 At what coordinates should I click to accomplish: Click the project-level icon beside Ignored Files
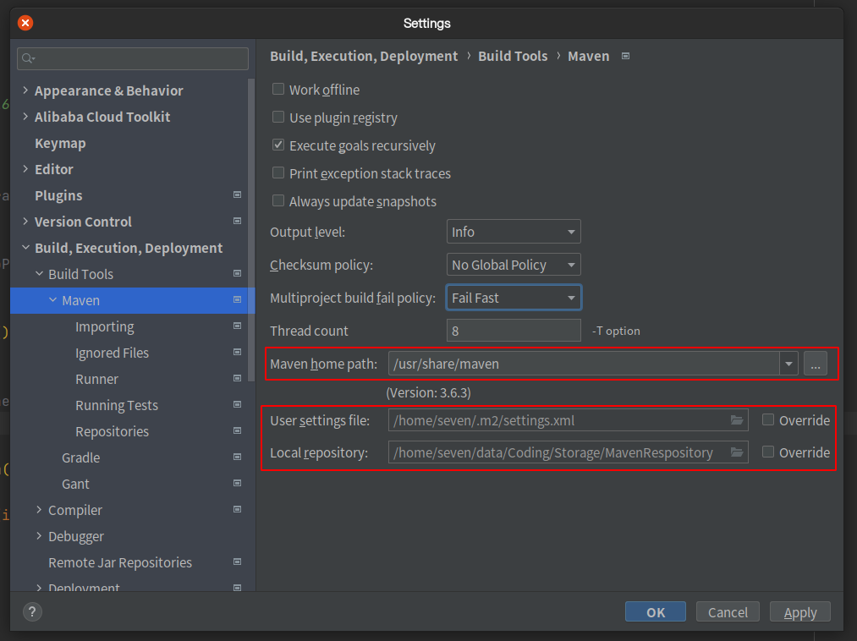tap(237, 353)
